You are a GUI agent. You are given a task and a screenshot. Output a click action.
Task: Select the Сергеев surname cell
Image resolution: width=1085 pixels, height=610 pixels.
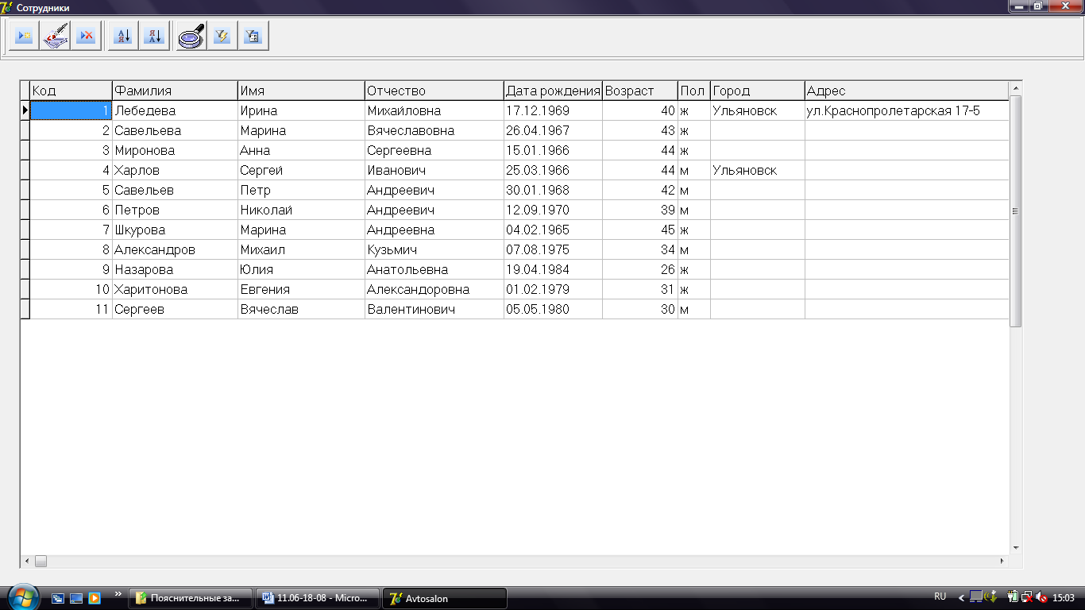pos(175,309)
